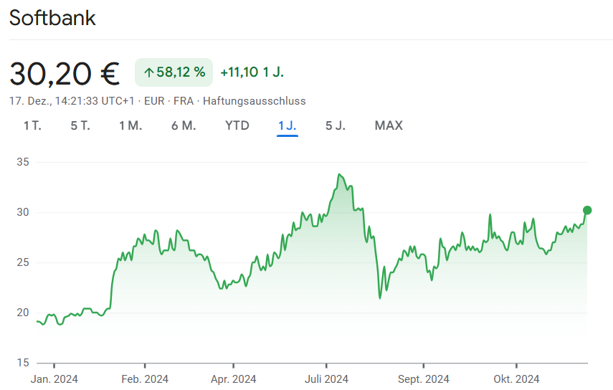613x390 pixels.
Task: Click the 25 y-axis label
Action: pyautogui.click(x=23, y=262)
